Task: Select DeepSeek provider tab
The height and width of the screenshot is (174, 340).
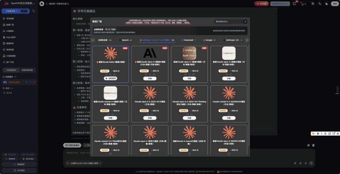Action: pos(189,40)
